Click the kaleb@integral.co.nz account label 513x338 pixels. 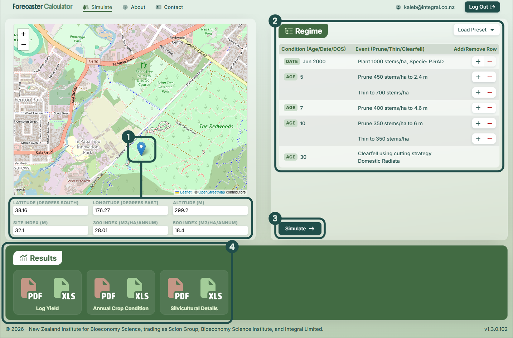(x=425, y=7)
